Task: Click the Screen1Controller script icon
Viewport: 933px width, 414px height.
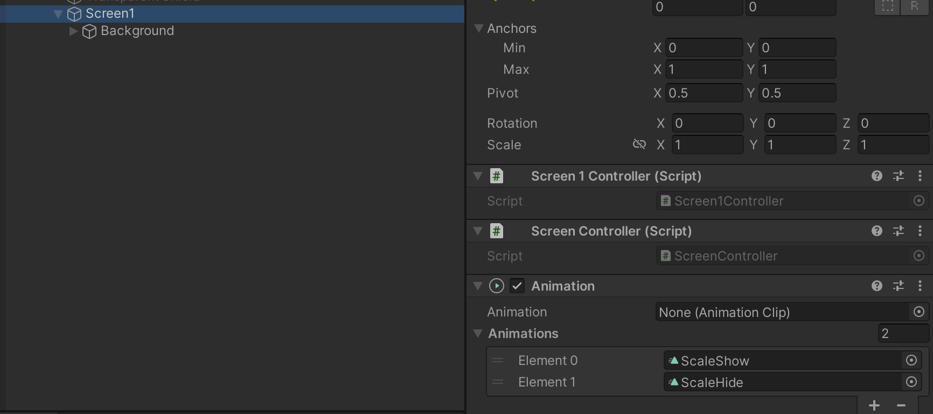Action: pyautogui.click(x=665, y=201)
